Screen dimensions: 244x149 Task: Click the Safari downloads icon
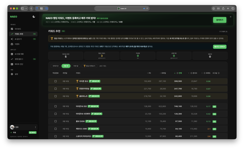(213, 9)
